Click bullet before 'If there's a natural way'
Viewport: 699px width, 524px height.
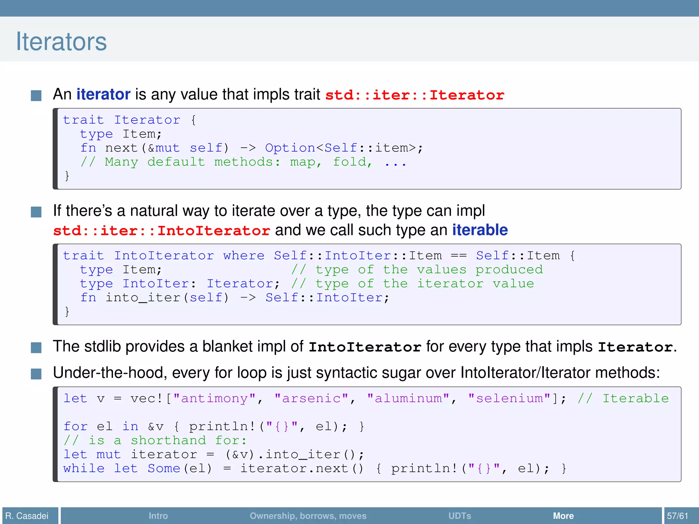click(36, 212)
